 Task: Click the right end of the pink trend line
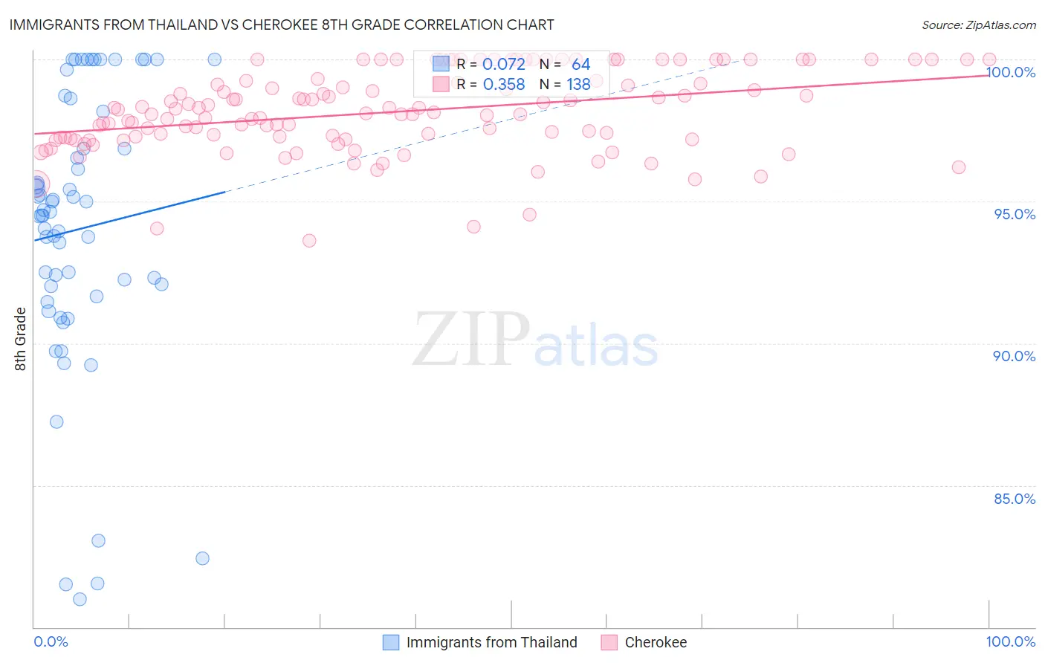click(989, 74)
